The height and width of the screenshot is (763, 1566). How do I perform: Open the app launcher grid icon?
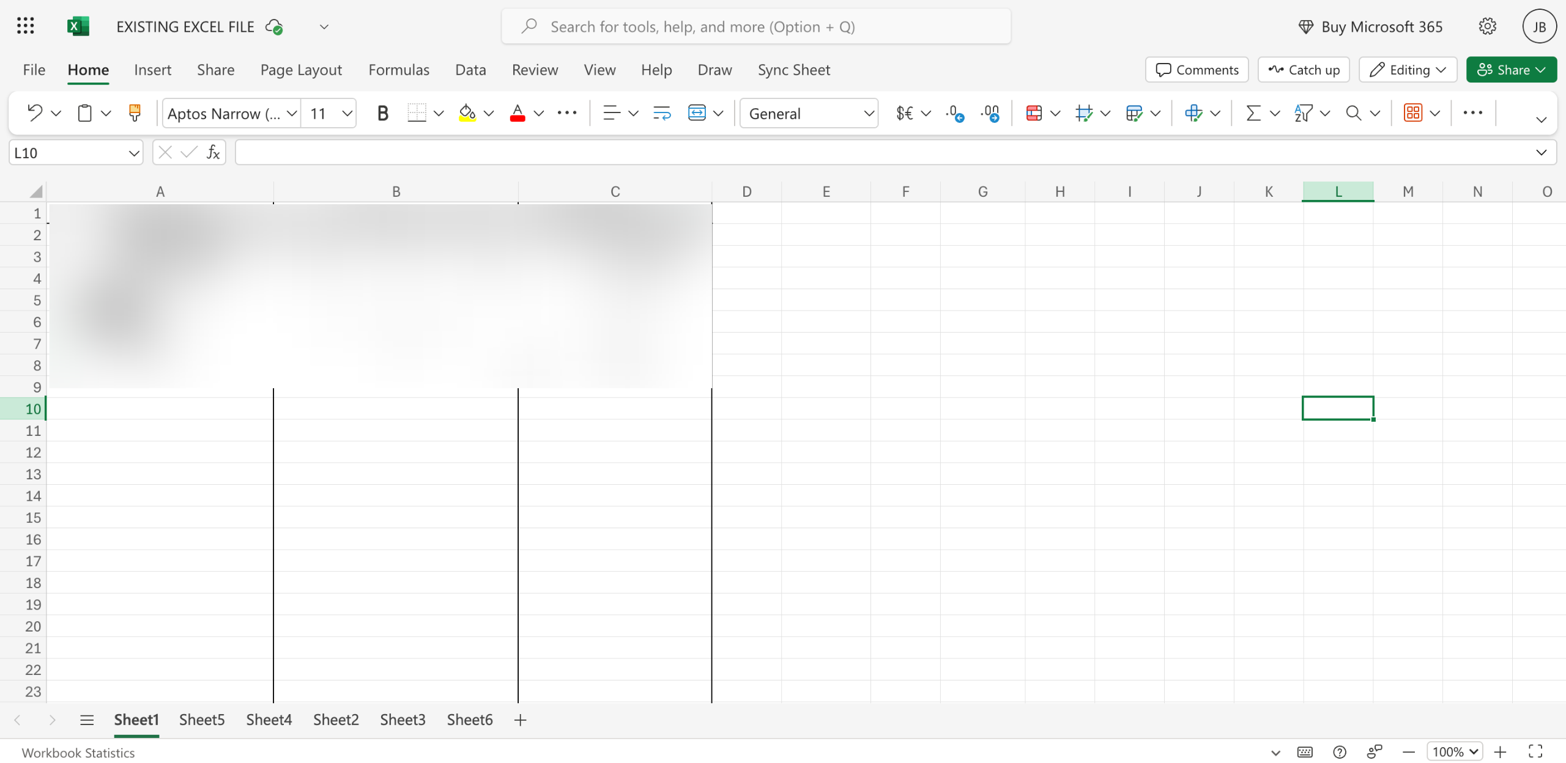pyautogui.click(x=26, y=26)
